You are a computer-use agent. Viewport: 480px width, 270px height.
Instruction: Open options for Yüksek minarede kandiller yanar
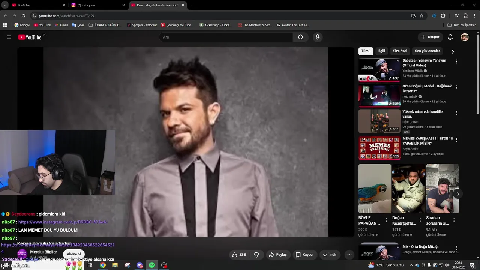point(456,112)
